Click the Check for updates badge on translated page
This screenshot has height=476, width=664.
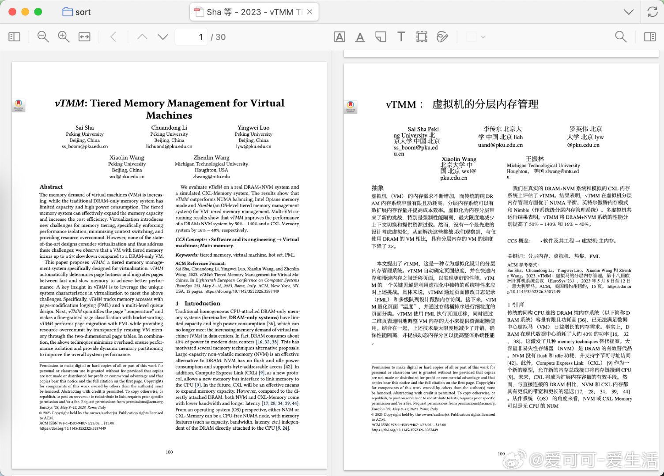pos(351,107)
